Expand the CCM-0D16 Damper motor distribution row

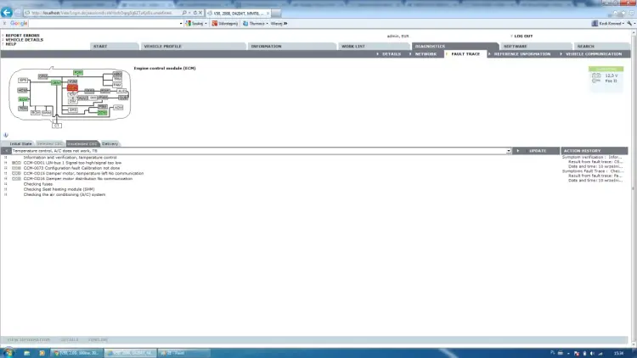click(x=6, y=179)
